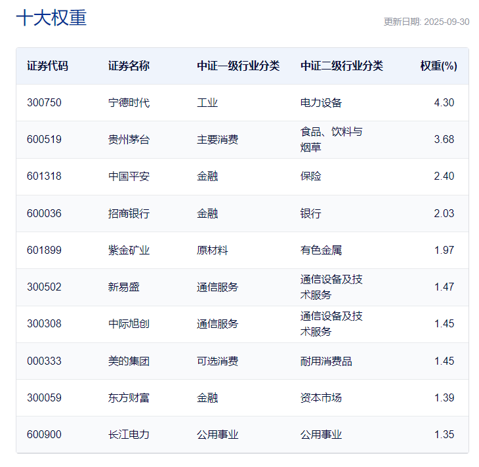The width and height of the screenshot is (479, 467).
Task: Click weight value 1.47
Action: tap(444, 287)
